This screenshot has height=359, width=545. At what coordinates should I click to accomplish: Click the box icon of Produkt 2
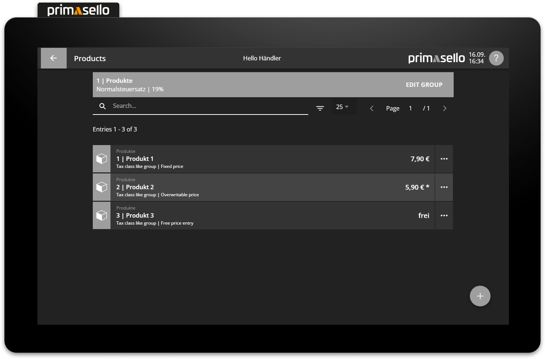[x=102, y=187]
